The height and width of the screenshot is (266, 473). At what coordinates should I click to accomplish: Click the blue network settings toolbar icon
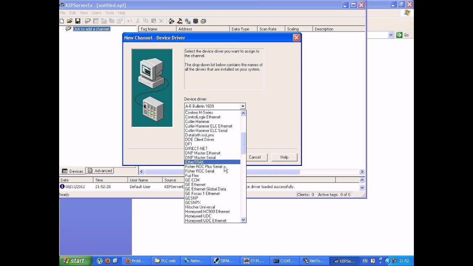click(188, 21)
